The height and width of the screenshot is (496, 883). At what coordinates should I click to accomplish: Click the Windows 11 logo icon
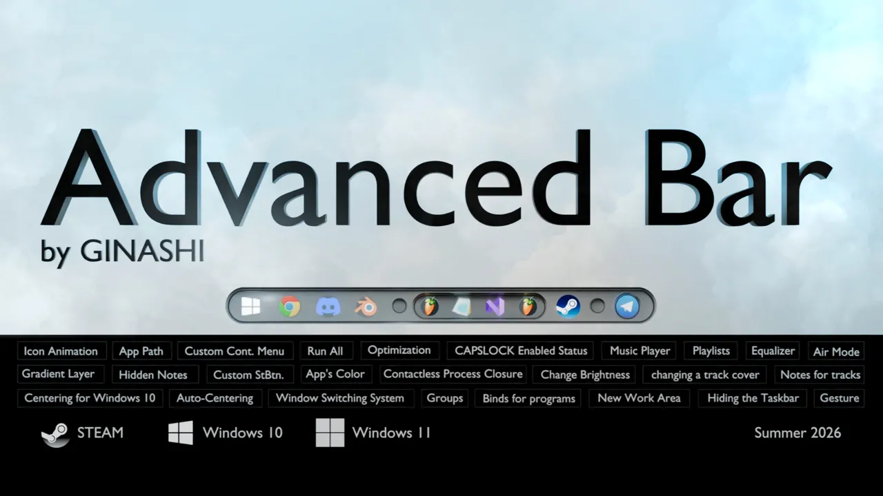tap(330, 433)
